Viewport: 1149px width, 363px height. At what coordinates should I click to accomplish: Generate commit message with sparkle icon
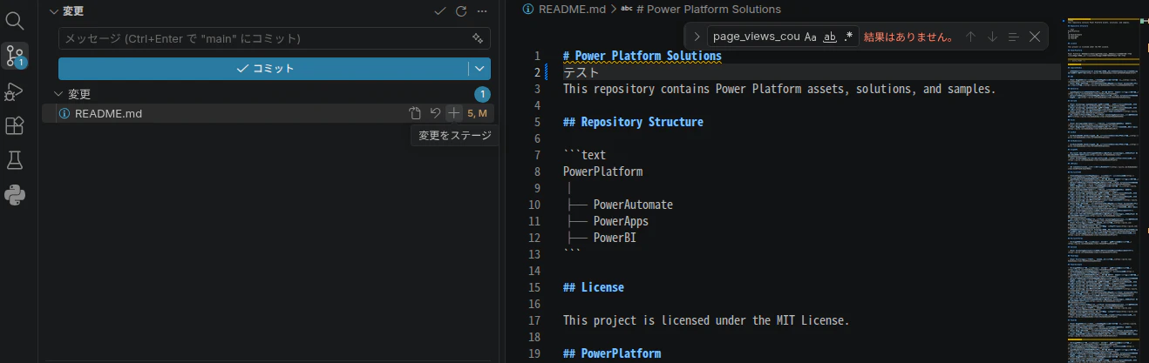coord(477,38)
